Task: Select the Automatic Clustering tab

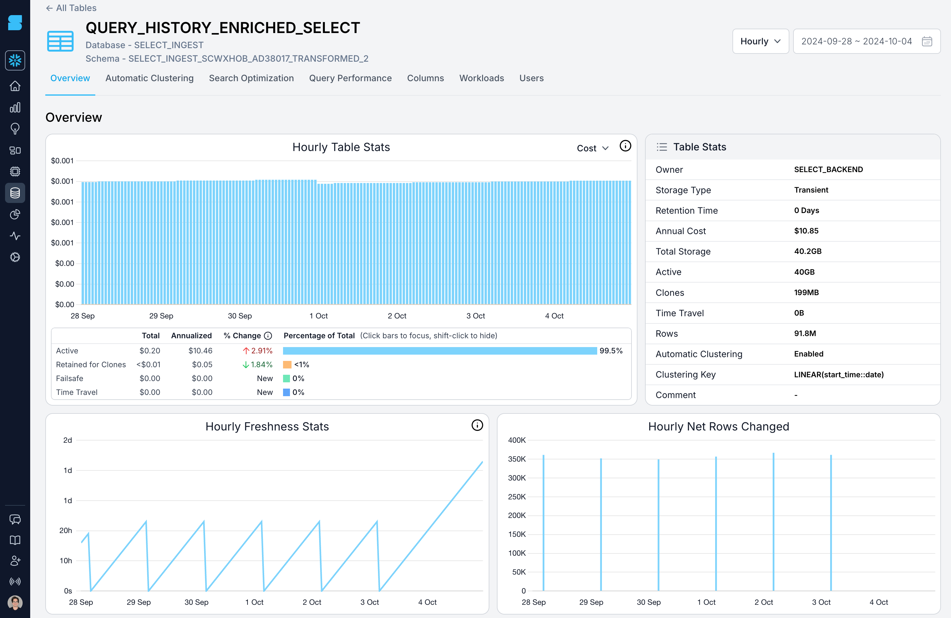Action: pyautogui.click(x=149, y=78)
